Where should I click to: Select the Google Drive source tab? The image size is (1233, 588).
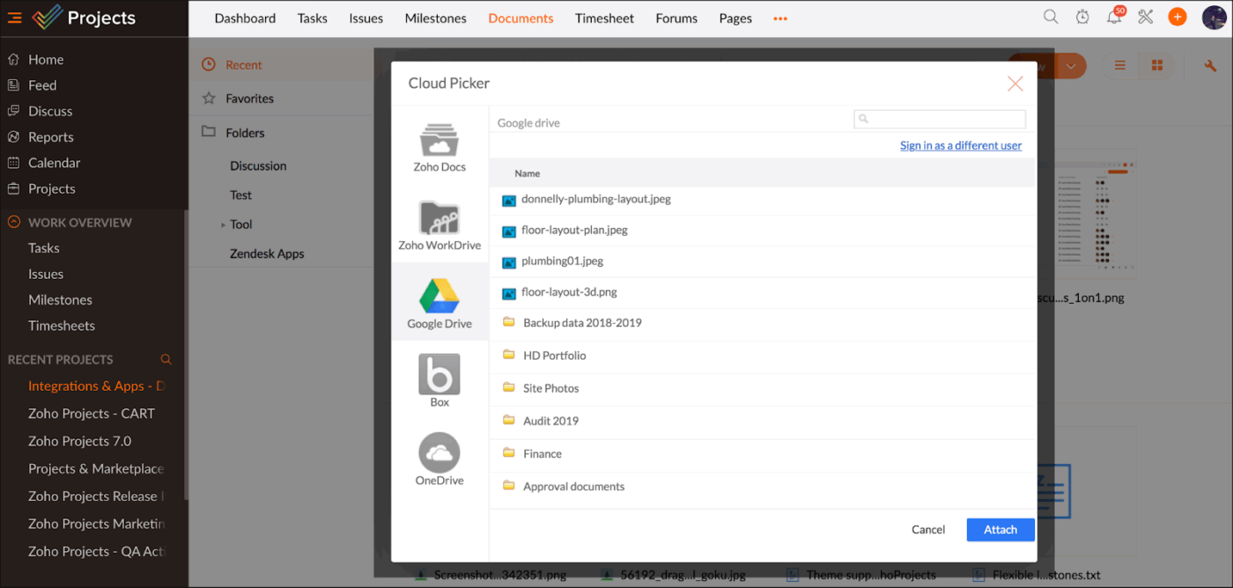pyautogui.click(x=439, y=303)
